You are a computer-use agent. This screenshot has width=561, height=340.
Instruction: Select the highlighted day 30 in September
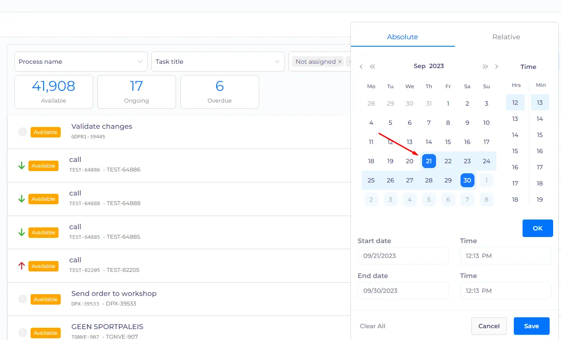point(467,180)
